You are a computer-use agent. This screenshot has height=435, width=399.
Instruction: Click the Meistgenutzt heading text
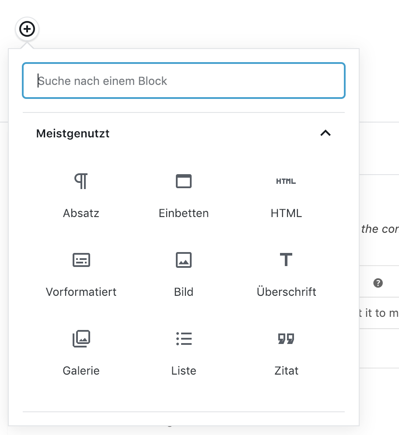(73, 133)
